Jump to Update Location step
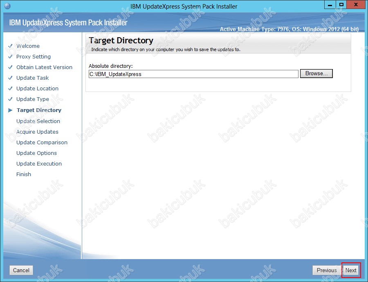 point(37,88)
